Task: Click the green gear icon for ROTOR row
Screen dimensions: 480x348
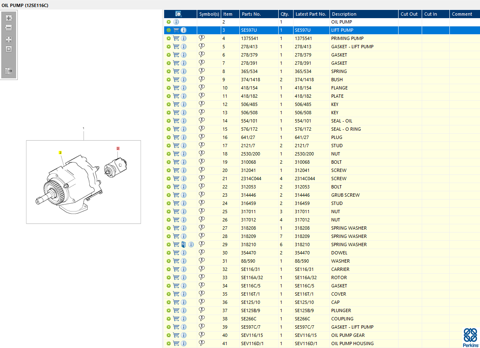Action: click(169, 277)
